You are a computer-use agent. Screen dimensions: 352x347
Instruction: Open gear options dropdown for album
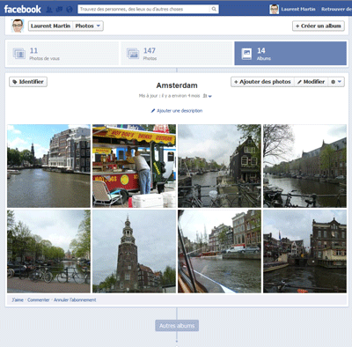[336, 82]
